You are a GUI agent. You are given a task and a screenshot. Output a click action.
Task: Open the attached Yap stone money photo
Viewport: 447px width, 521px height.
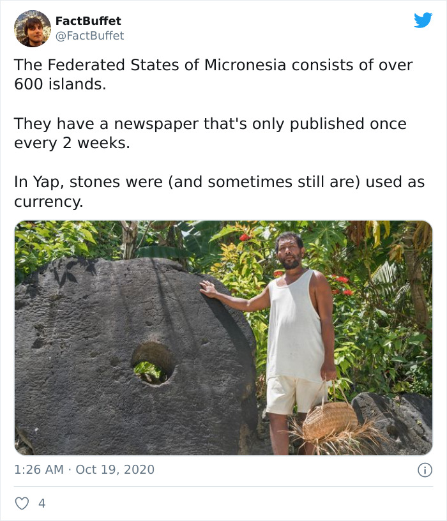[223, 338]
